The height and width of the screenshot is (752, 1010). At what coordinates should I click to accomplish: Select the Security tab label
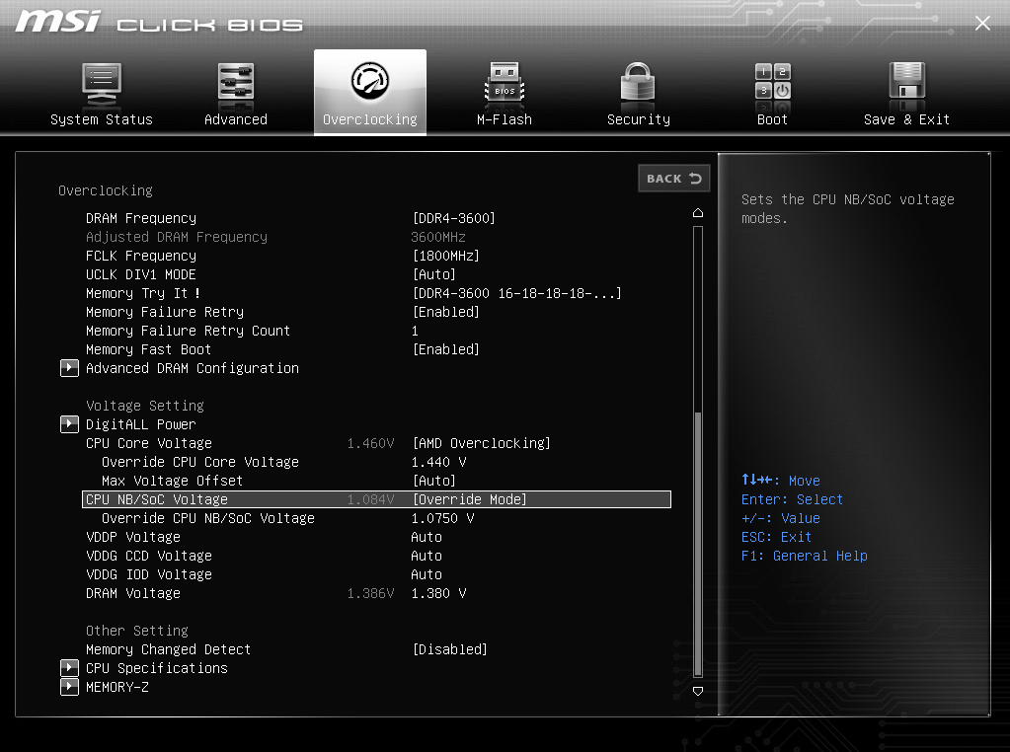pos(639,119)
